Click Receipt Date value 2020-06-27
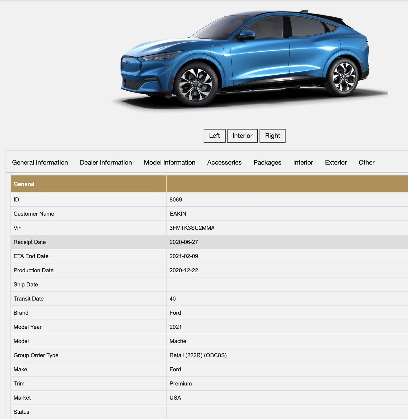408x419 pixels. pyautogui.click(x=184, y=242)
